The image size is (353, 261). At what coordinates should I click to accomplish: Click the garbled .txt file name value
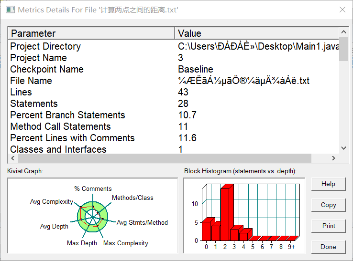(243, 81)
